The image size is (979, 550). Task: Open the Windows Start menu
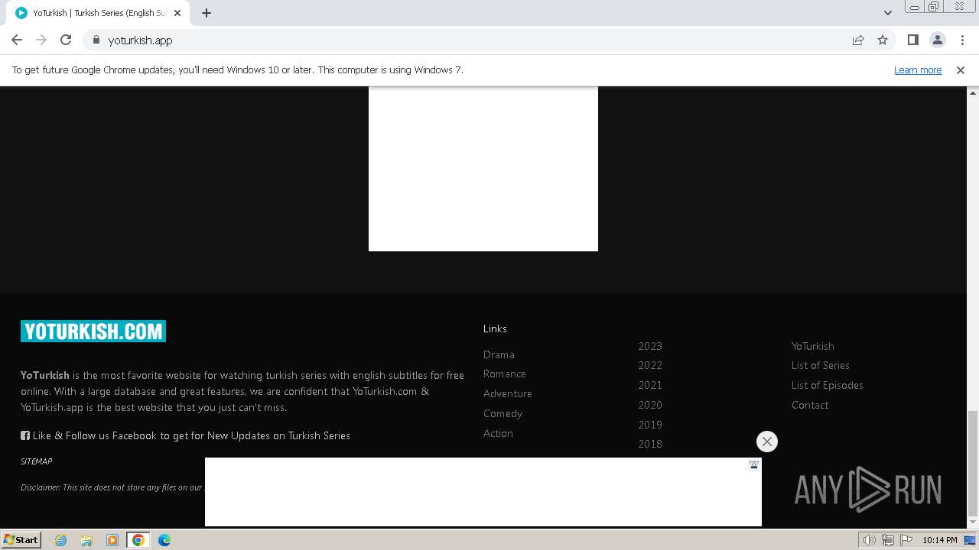click(21, 540)
